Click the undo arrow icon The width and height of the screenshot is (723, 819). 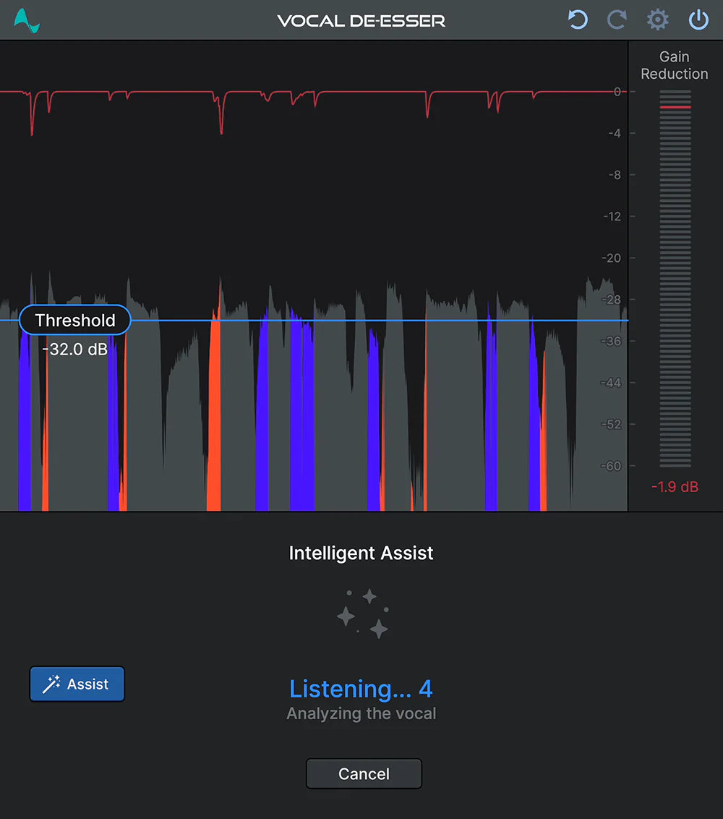[x=577, y=20]
